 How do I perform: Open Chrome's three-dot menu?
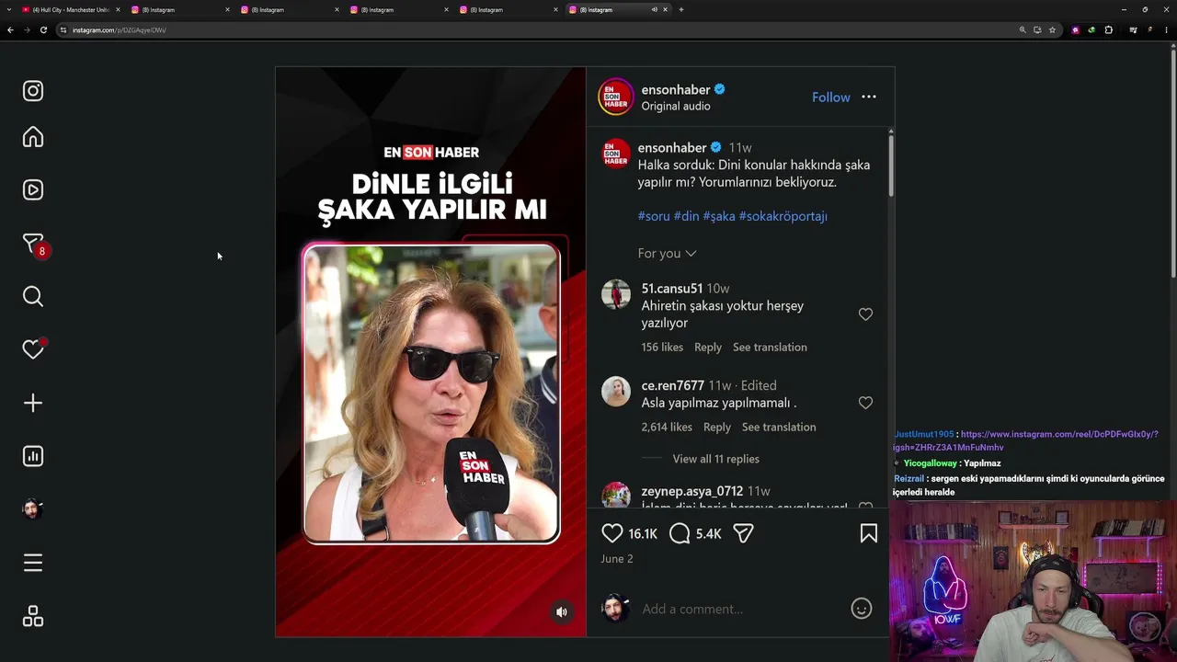(x=1167, y=30)
